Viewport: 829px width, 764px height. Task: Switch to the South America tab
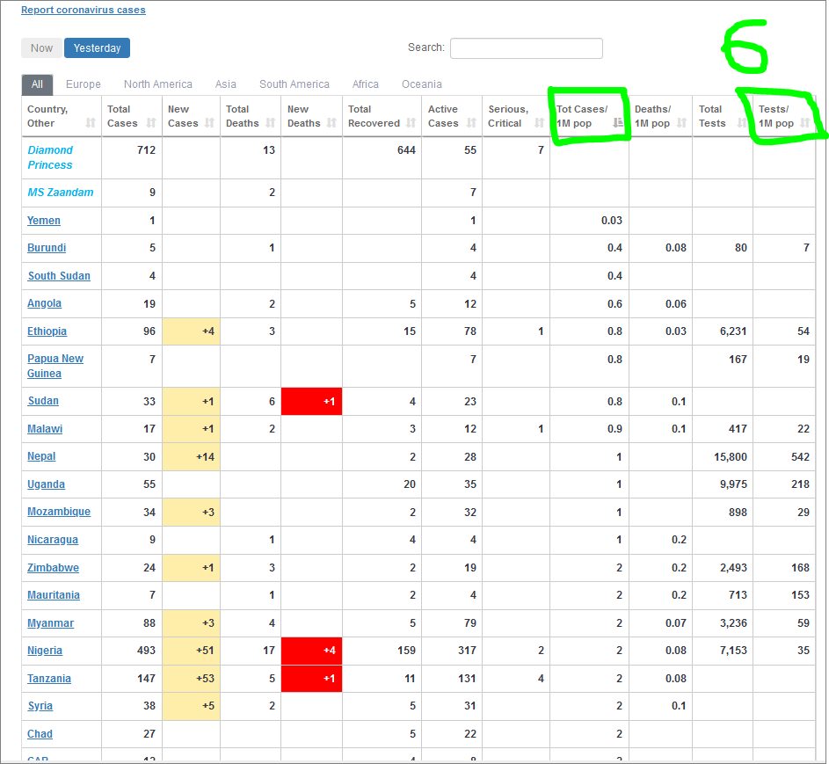coord(294,84)
